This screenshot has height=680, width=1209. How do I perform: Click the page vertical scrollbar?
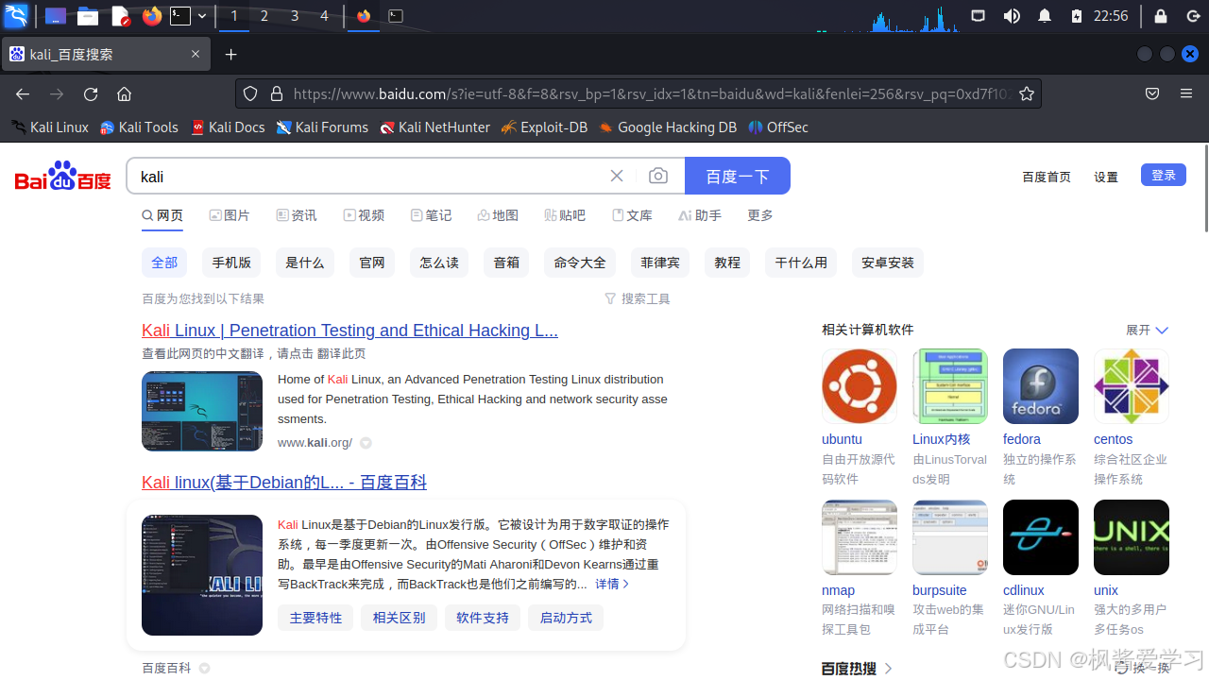(1205, 187)
